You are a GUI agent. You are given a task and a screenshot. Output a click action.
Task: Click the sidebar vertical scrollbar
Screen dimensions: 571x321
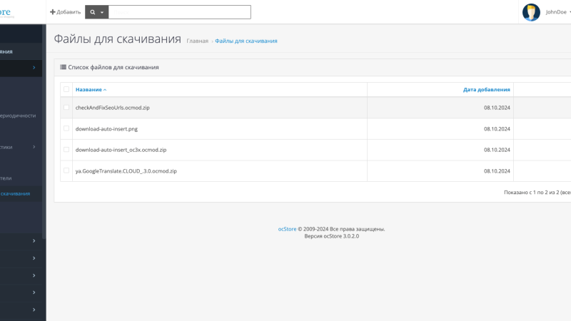[44, 131]
